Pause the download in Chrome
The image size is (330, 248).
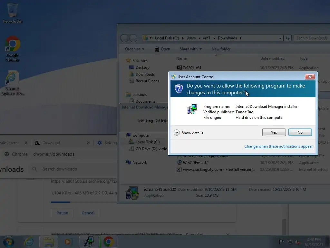[62, 213]
